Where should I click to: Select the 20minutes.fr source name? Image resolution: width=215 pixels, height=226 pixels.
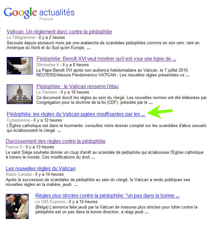[x=47, y=65]
